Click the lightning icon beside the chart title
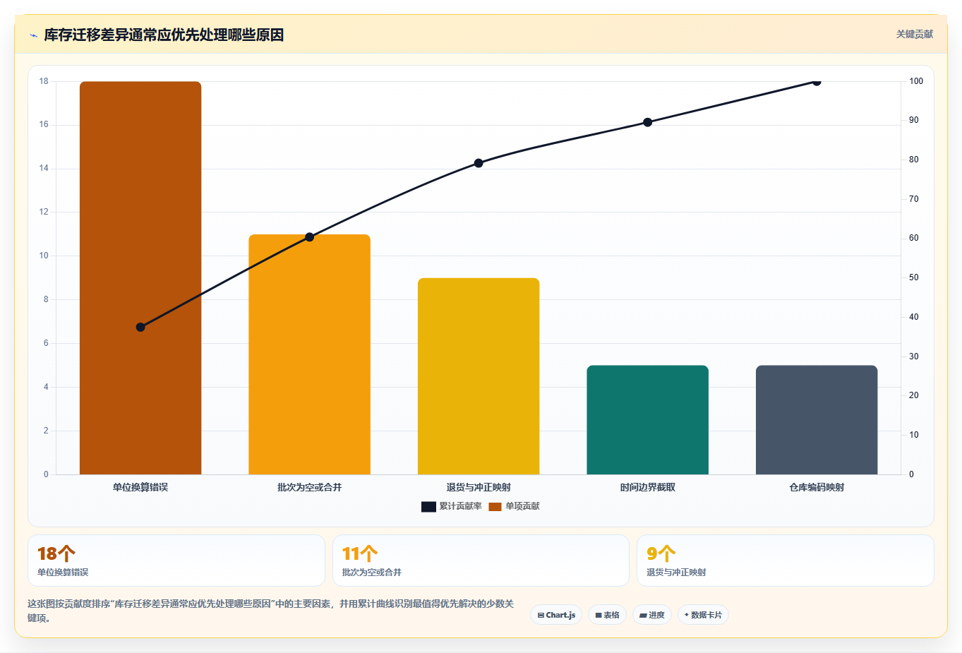 click(33, 35)
